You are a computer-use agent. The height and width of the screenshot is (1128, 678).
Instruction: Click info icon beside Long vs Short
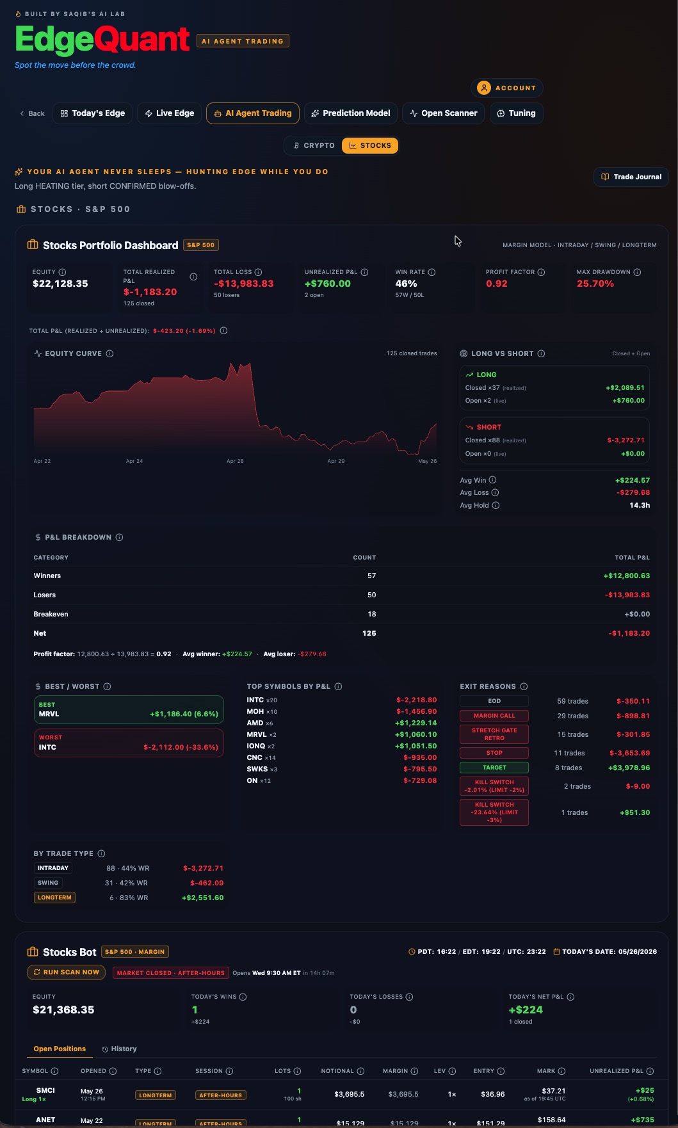(541, 353)
